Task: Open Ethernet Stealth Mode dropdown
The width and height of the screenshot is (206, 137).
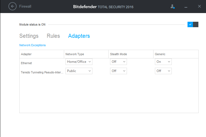Action: coord(118,62)
